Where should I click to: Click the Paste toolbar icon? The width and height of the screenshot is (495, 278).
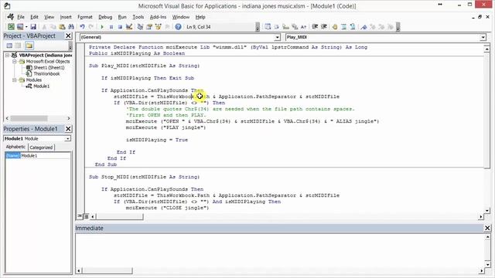coord(62,27)
